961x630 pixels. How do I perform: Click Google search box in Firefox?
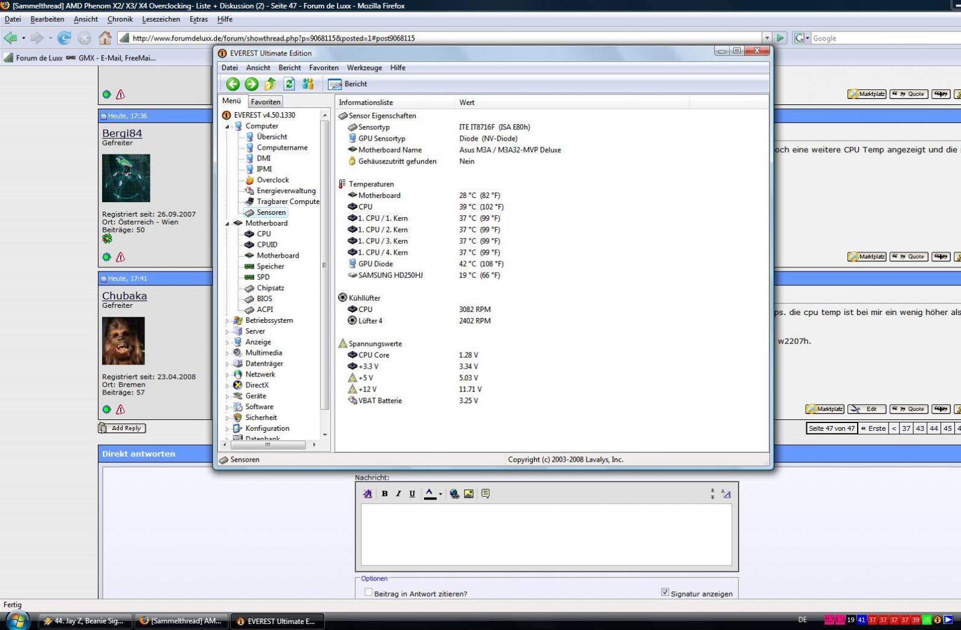tap(885, 38)
